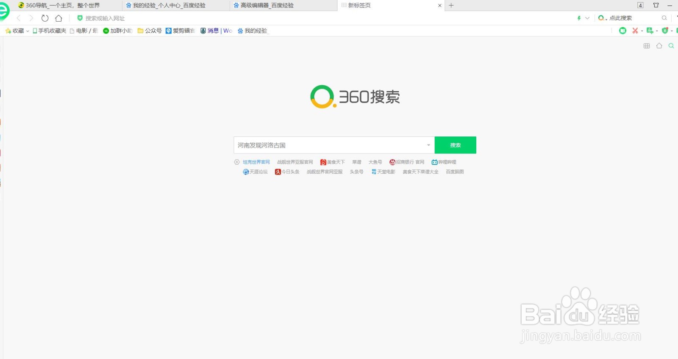678x359 pixels.
Task: Open the 天堂电影 quick link
Action: [x=383, y=172]
